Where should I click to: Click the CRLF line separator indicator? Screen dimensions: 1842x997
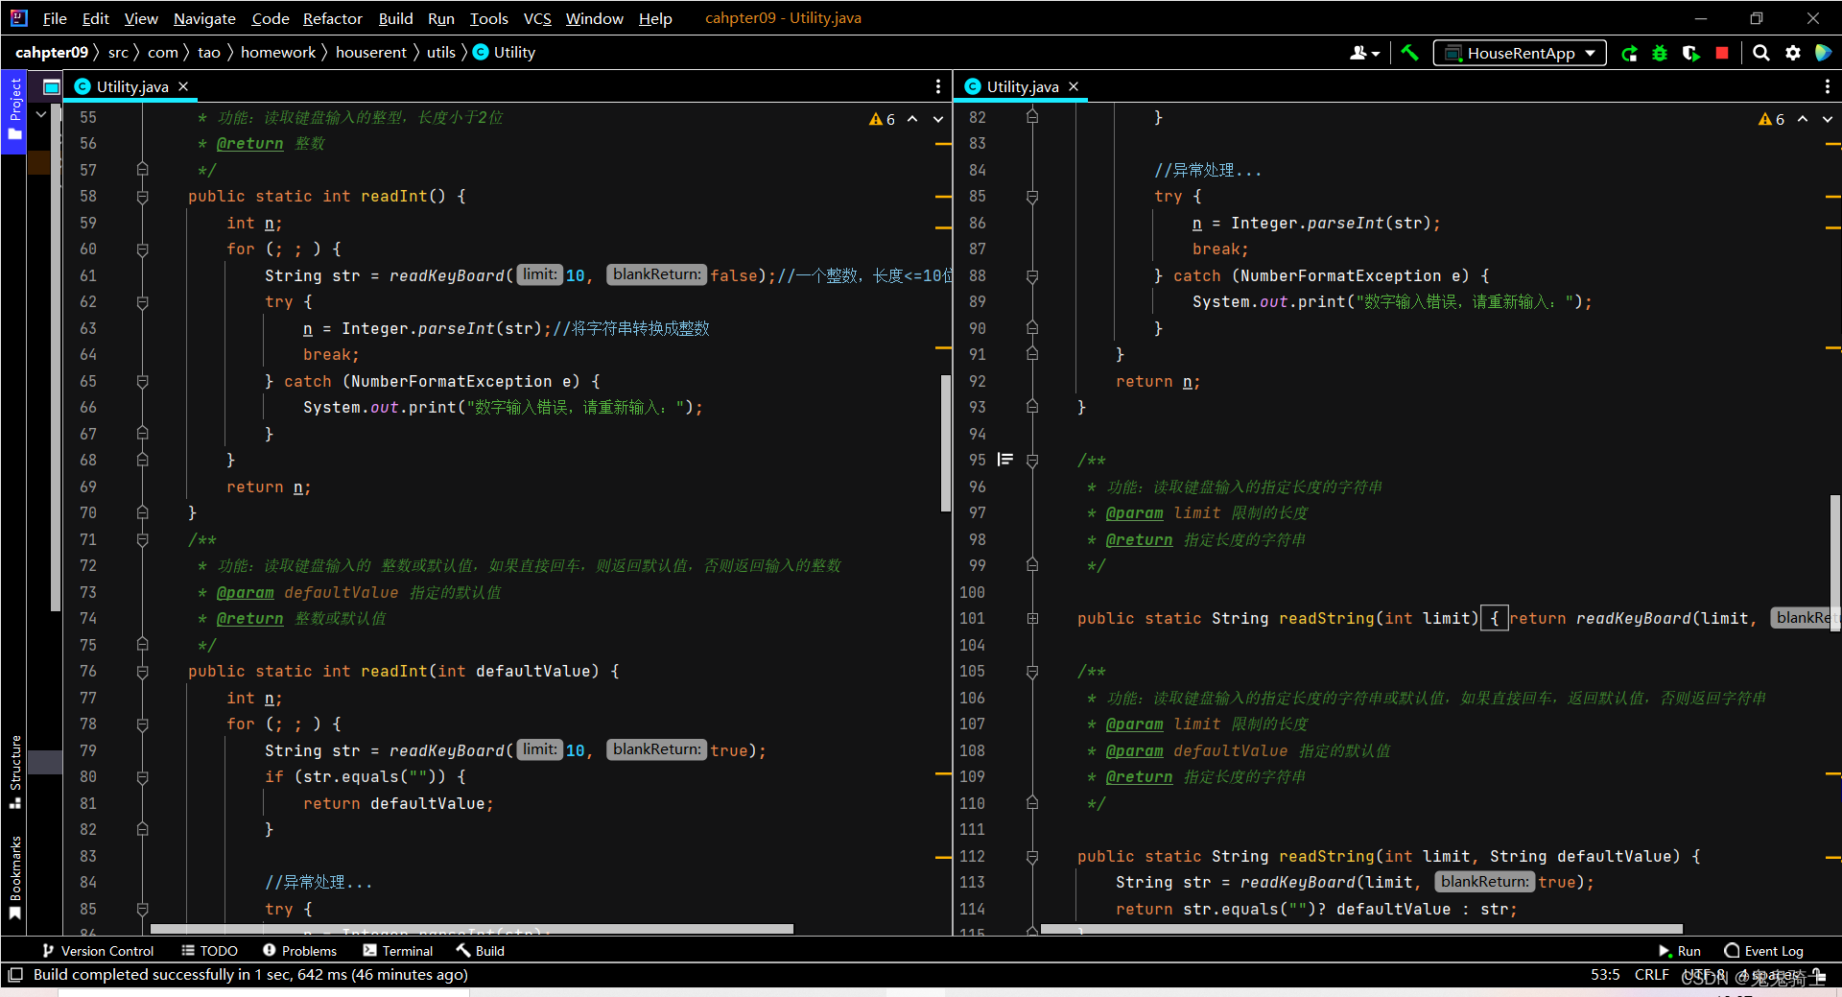tap(1651, 975)
